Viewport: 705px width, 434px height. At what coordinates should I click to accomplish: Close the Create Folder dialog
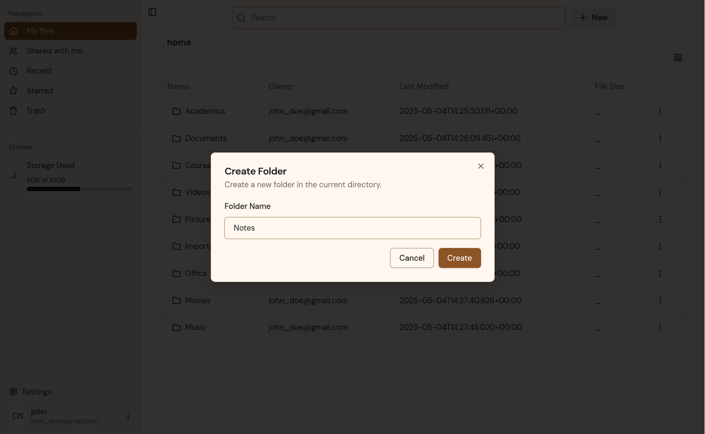[481, 166]
